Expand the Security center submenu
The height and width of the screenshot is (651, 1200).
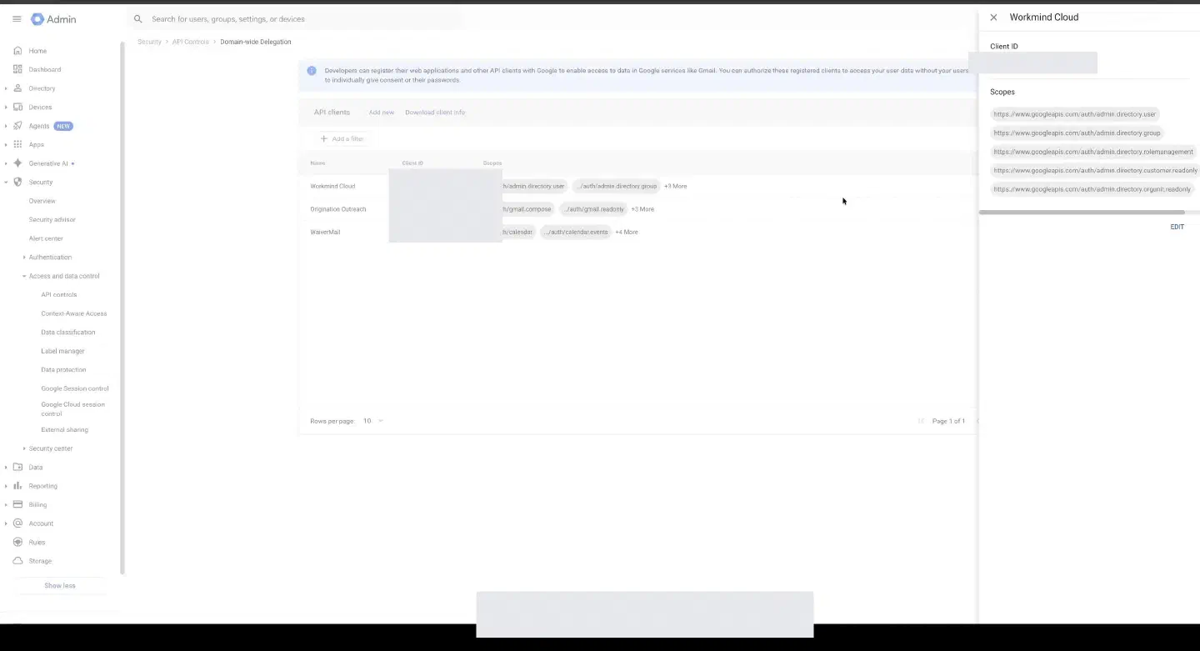click(24, 448)
